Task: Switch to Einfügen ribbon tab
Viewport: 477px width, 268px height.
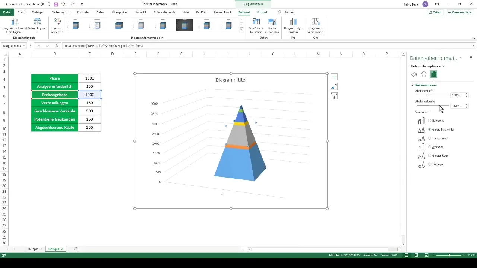Action: pos(38,12)
